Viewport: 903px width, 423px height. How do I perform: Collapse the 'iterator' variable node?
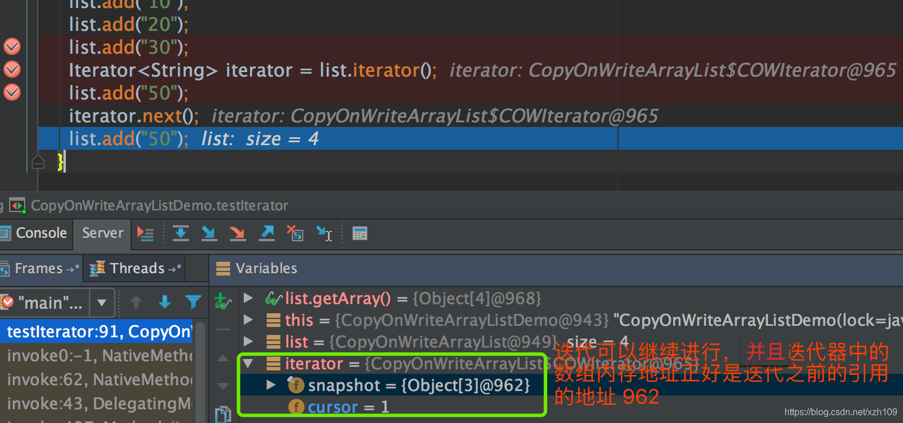(x=248, y=363)
